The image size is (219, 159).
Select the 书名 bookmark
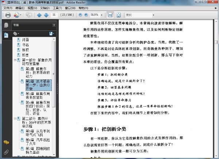[x=26, y=45]
